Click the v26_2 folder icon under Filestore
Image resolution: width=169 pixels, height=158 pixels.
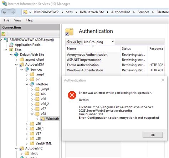pos(37,104)
